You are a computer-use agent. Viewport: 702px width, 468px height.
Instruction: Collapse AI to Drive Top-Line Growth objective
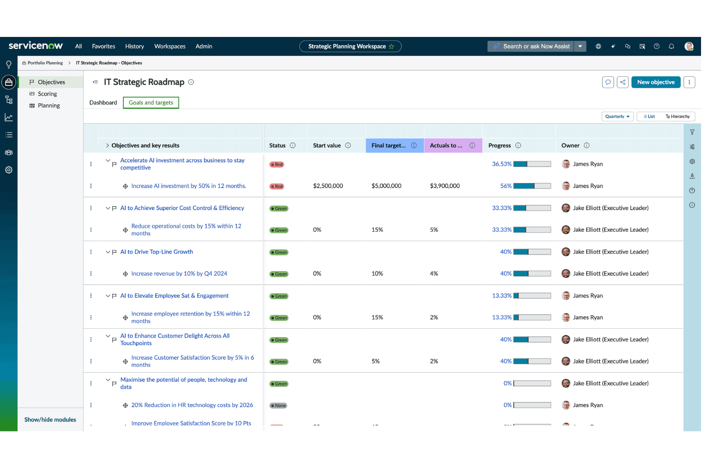point(108,252)
